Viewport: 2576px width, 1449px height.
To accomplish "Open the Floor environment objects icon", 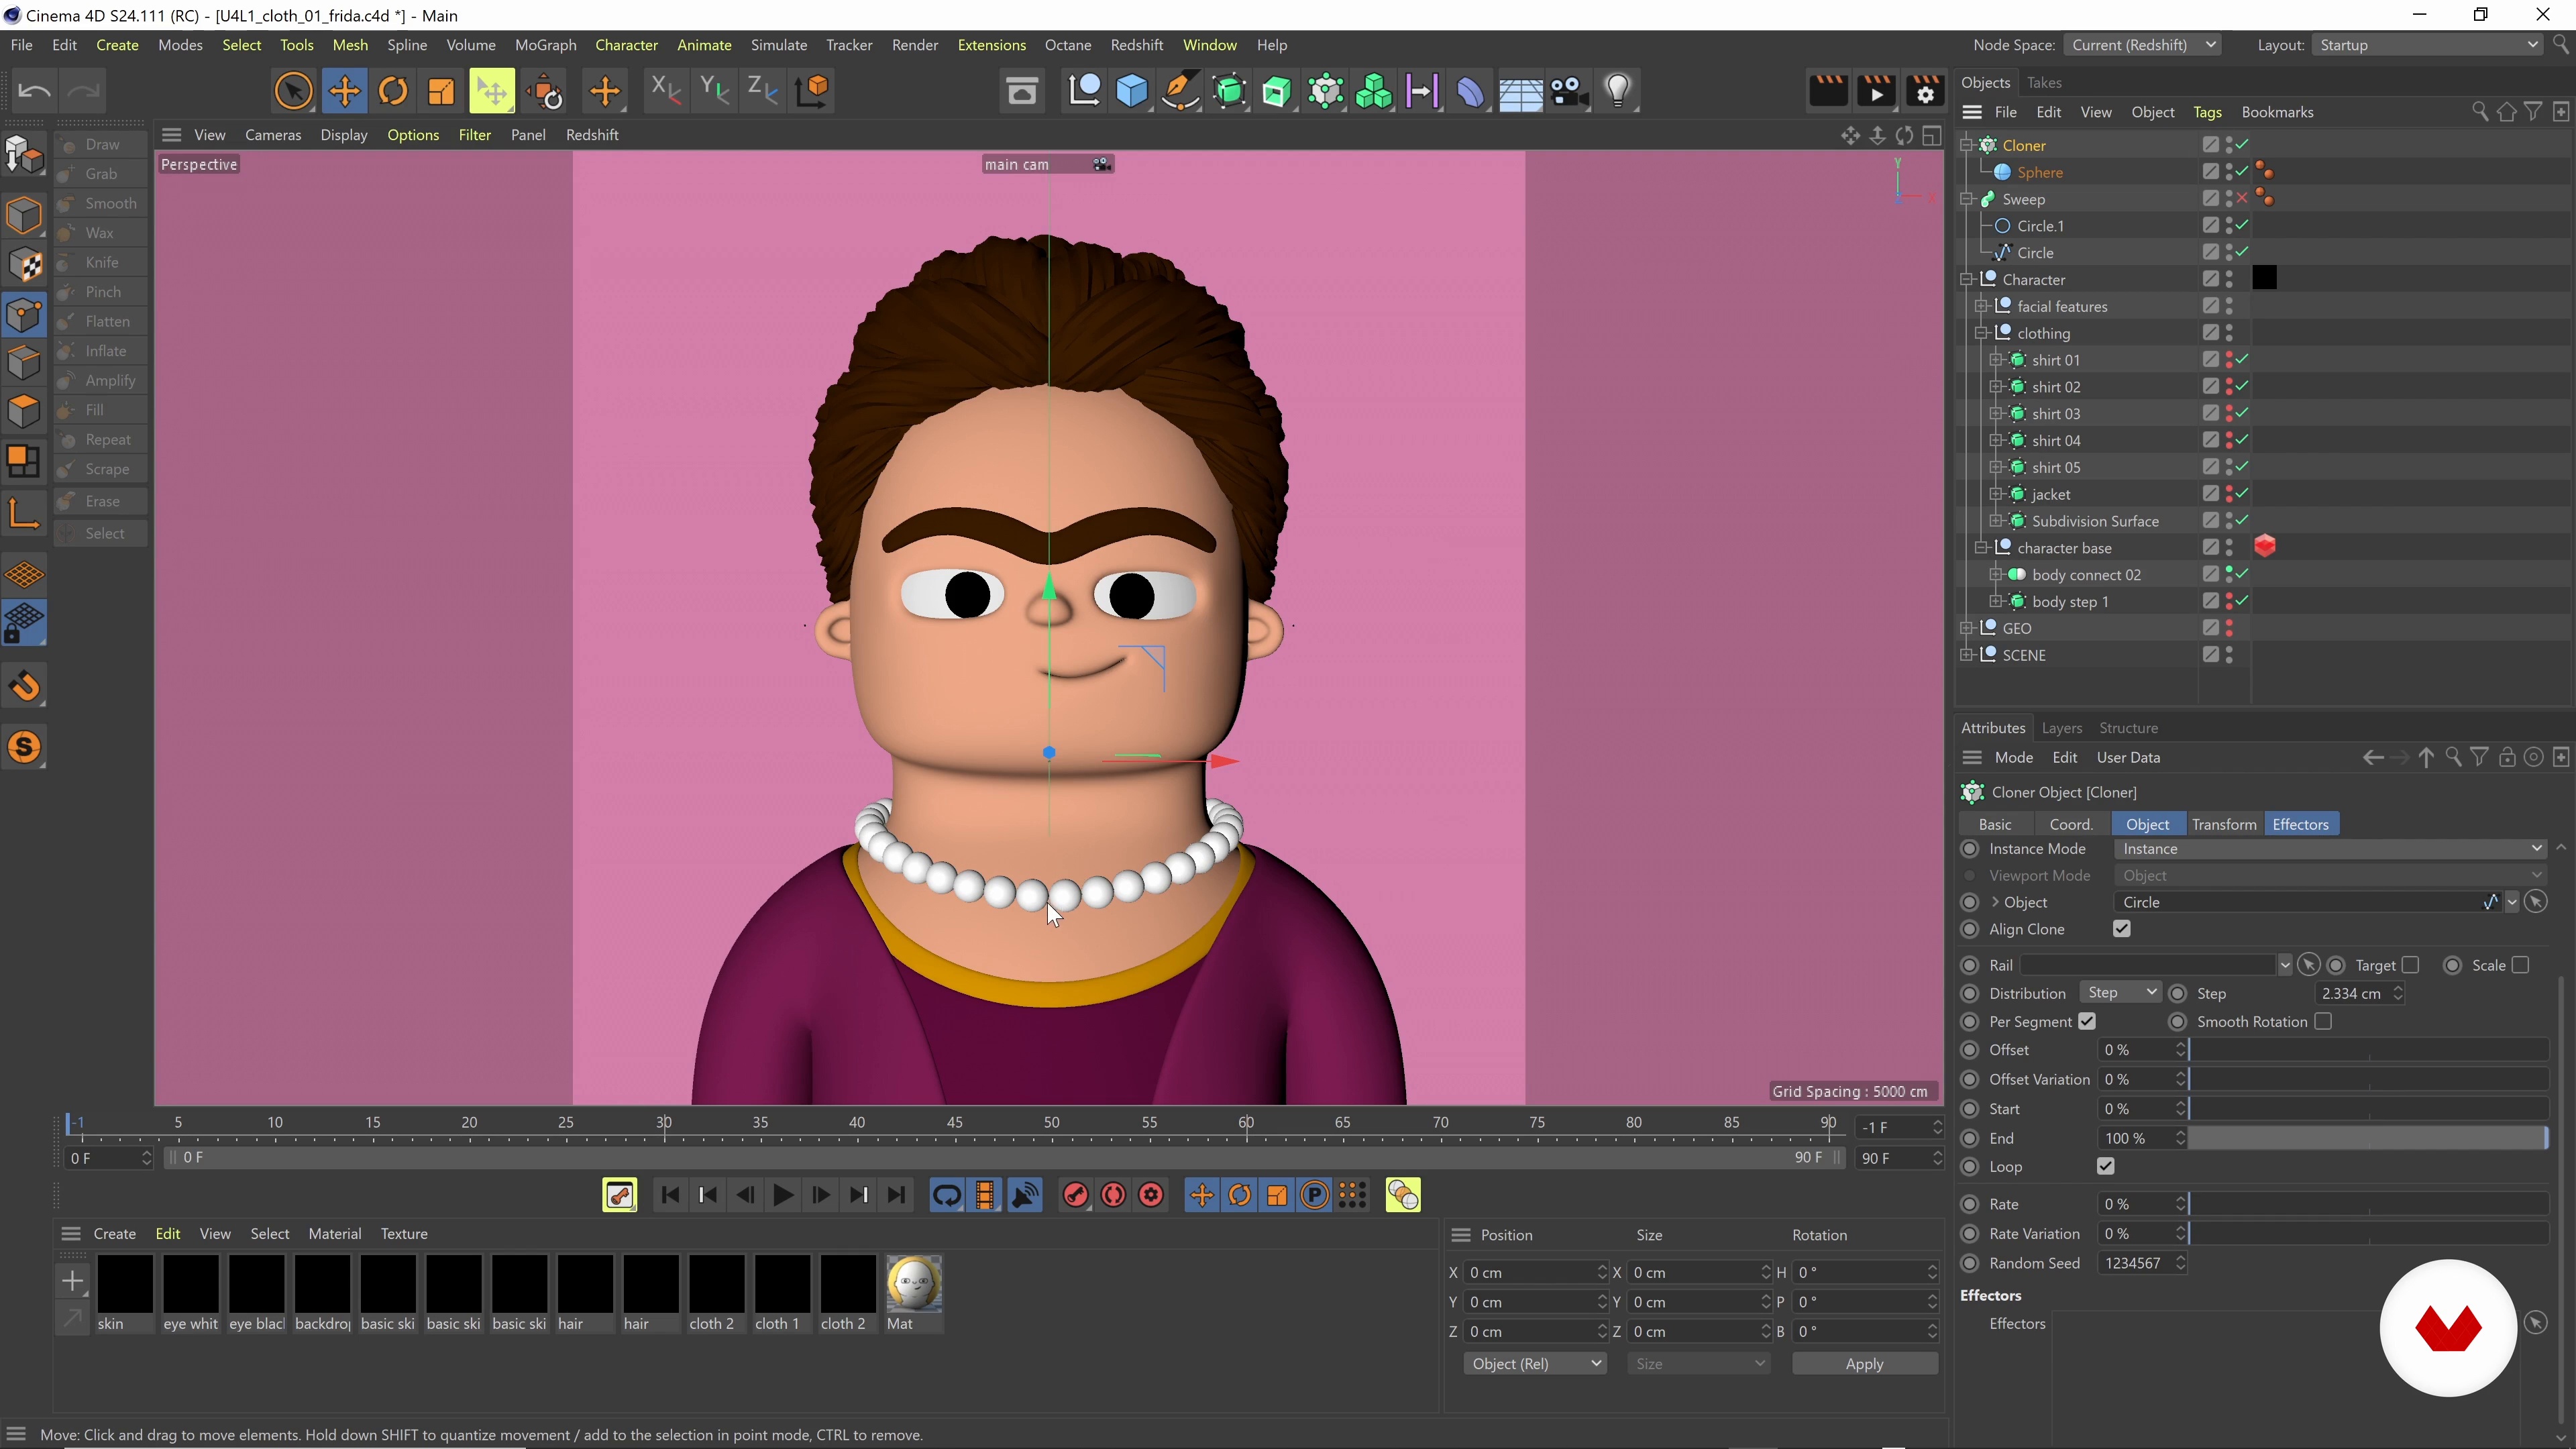I will 1520,91.
